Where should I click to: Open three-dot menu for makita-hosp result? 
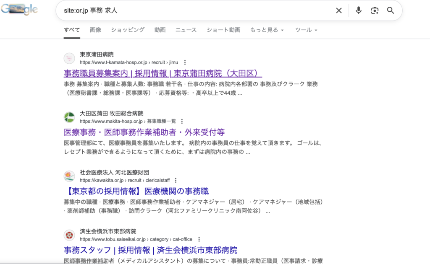click(x=182, y=122)
